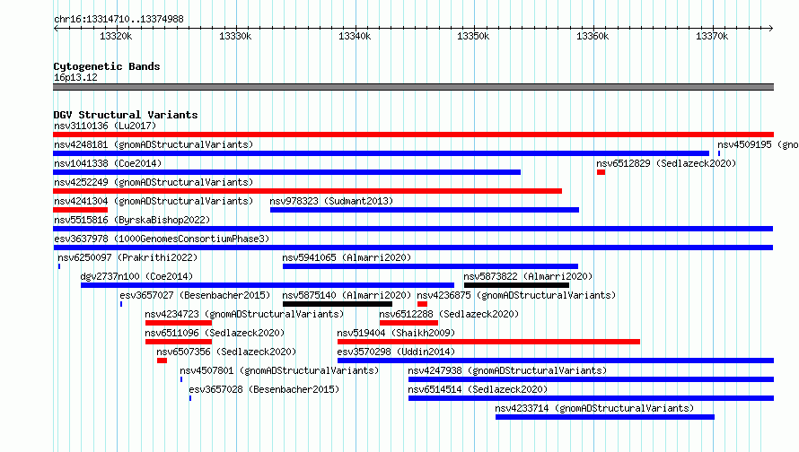Click the nsv6512829 (Sedlazeck2020) label
Viewport: 799px width, 452px height.
666,163
